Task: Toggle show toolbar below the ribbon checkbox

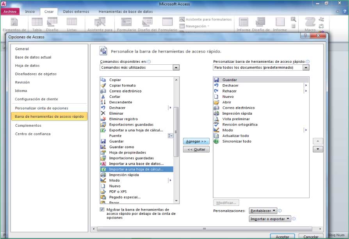Action: (x=102, y=209)
